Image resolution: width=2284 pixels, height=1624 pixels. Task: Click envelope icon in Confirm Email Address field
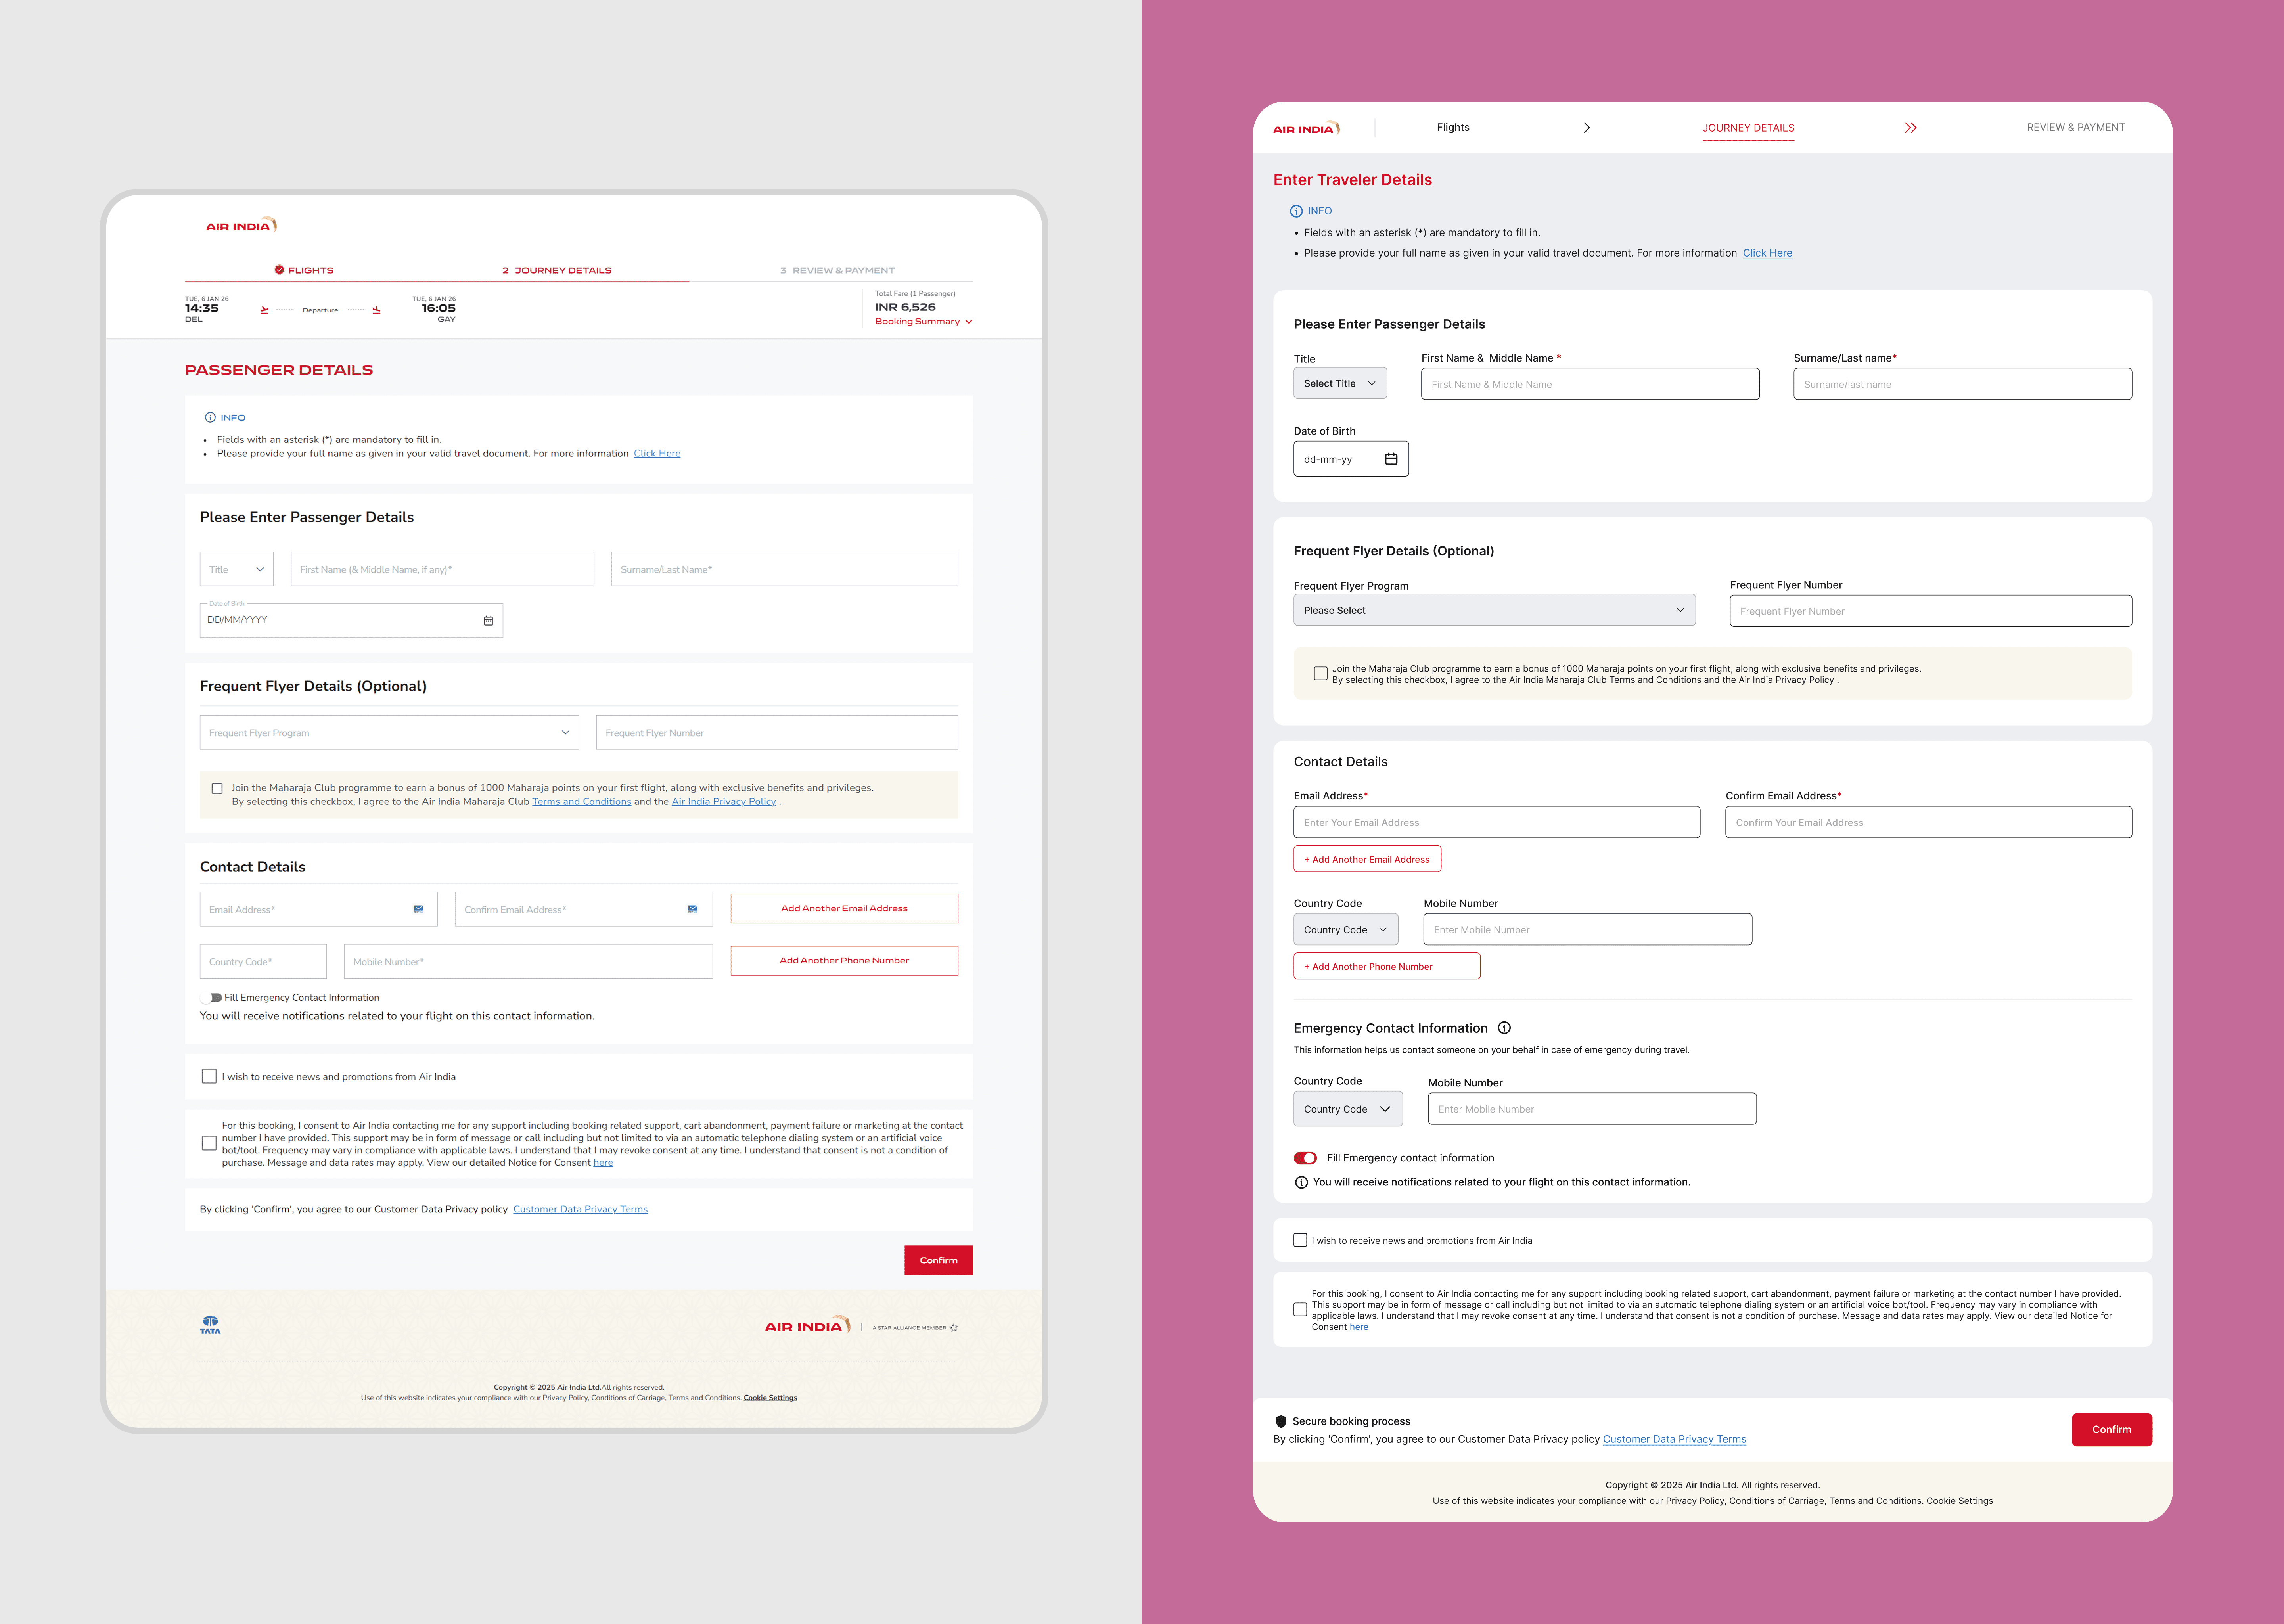(x=692, y=909)
